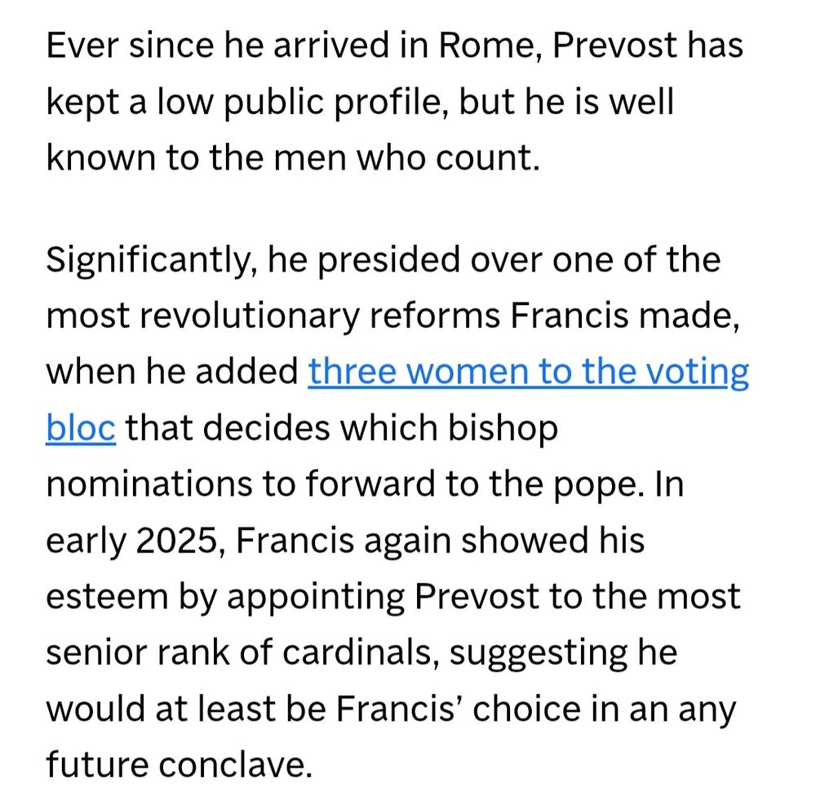This screenshot has height=804, width=816.
Task: Click the underlined word "bloc" link
Action: point(81,428)
